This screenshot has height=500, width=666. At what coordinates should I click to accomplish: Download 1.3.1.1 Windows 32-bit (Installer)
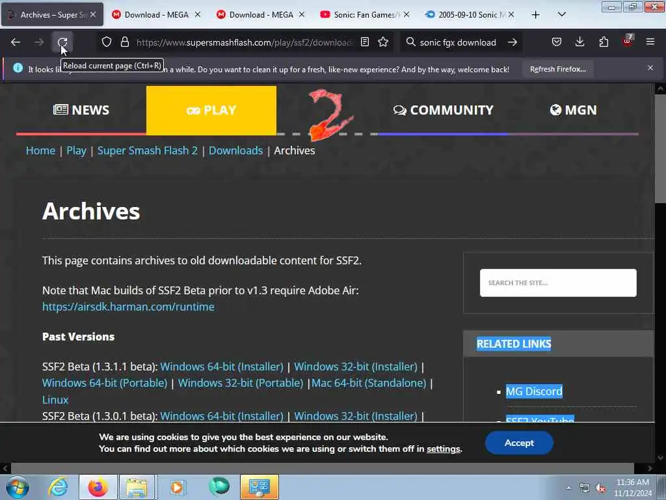[x=356, y=367]
